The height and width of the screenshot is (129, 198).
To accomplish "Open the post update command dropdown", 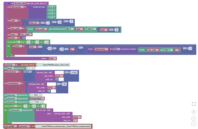I will click(10, 126).
